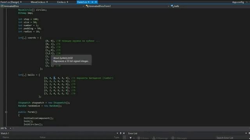The height and width of the screenshot is (140, 250).
Task: Click the '{0, 0},' coords row
Action: 50,41
